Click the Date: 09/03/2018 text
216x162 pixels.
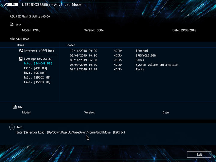pyautogui.click(x=184, y=30)
